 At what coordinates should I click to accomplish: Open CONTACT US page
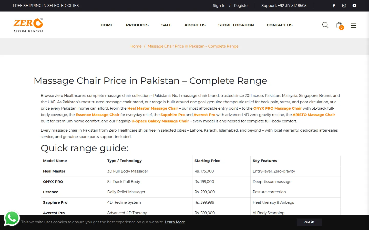[x=280, y=25]
